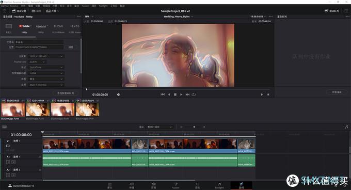Open the render queue options menu dots

pos(347,17)
